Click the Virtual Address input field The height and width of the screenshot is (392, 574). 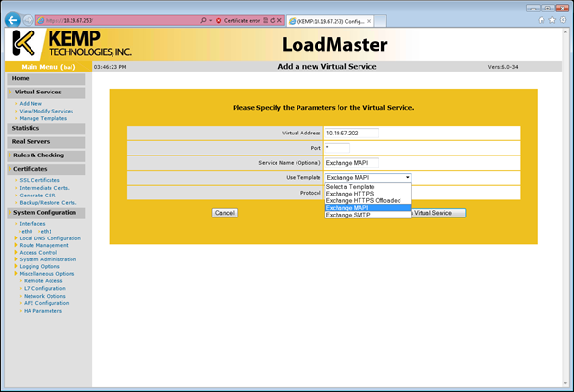[x=351, y=133]
